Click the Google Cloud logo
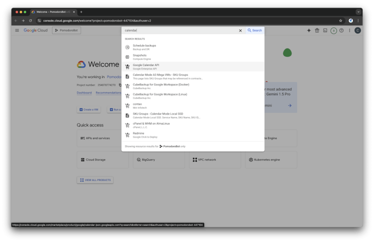This screenshot has height=242, width=374. point(35,30)
